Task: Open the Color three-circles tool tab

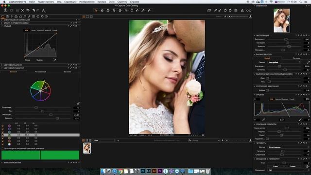Action: [16, 17]
